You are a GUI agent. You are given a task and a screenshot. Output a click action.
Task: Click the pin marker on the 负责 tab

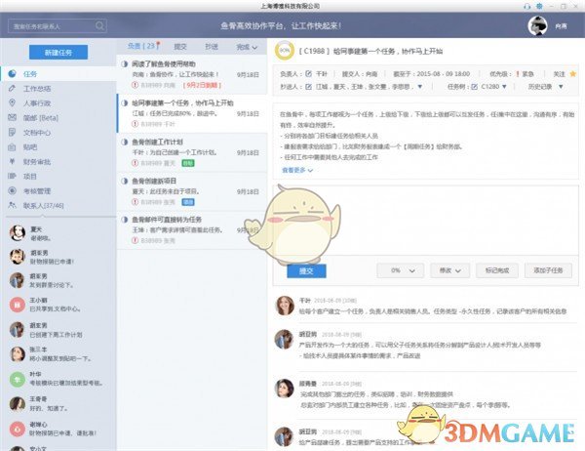(x=158, y=46)
